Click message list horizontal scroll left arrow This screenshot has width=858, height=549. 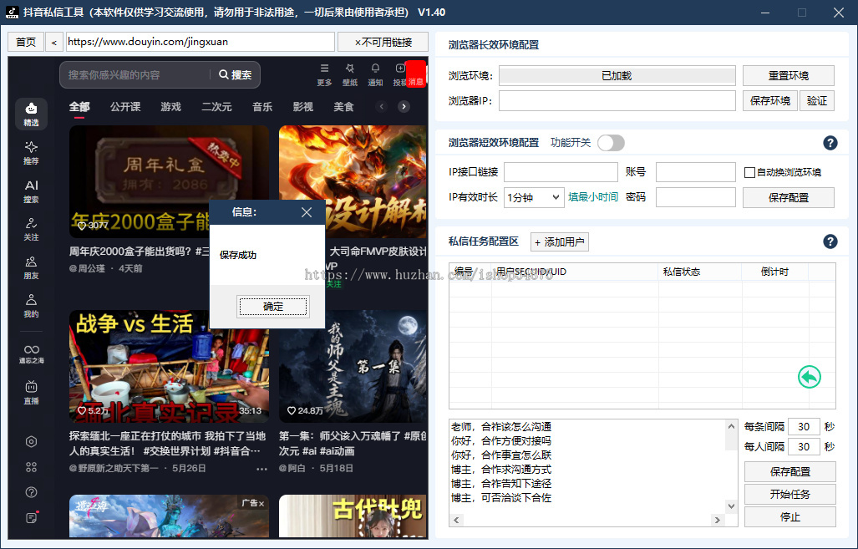coord(456,520)
